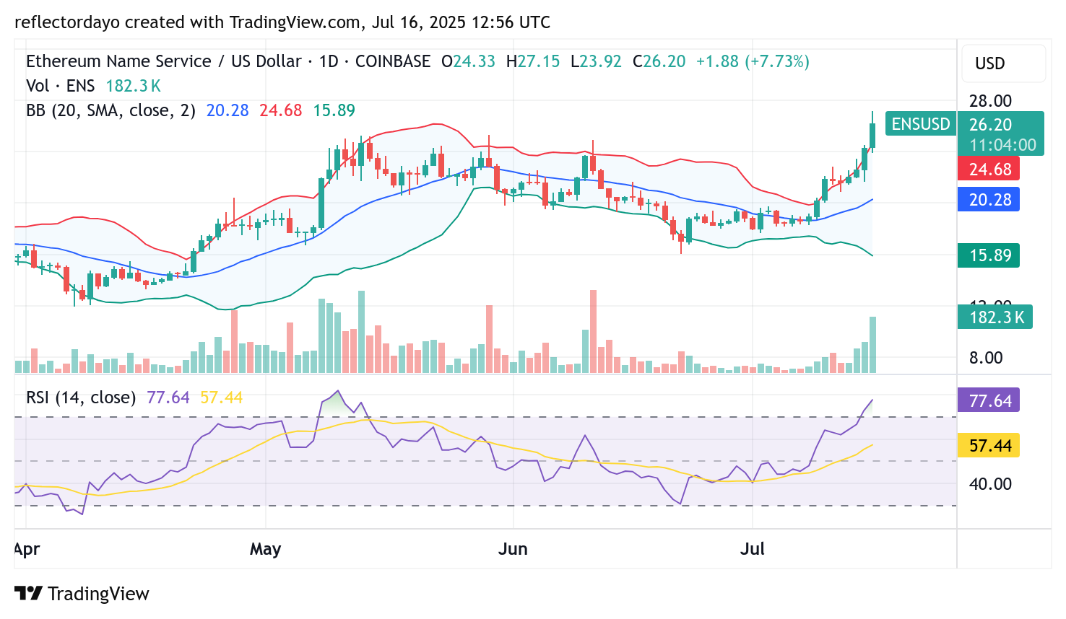Click the 182.3 K volume legend value

pos(134,86)
